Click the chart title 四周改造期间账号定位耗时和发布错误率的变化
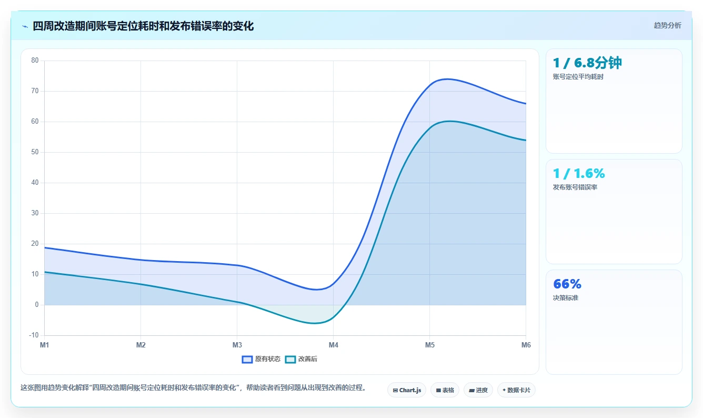The width and height of the screenshot is (703, 418). point(143,26)
